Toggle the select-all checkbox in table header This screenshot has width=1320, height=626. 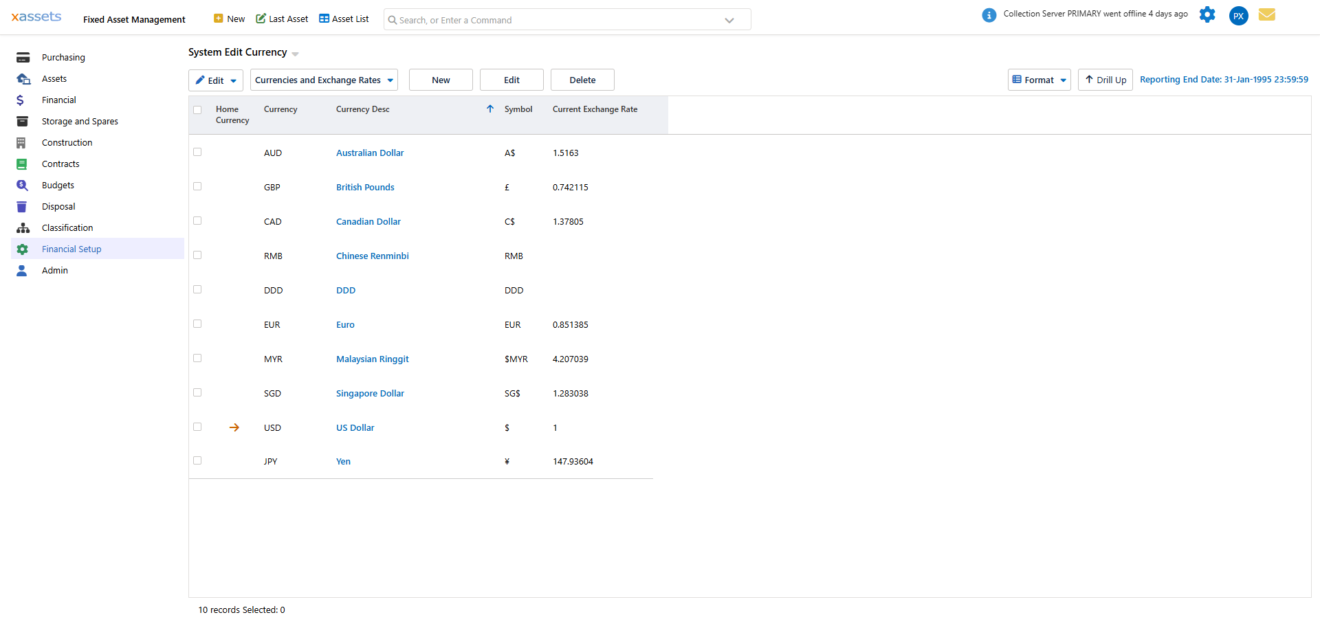tap(197, 110)
